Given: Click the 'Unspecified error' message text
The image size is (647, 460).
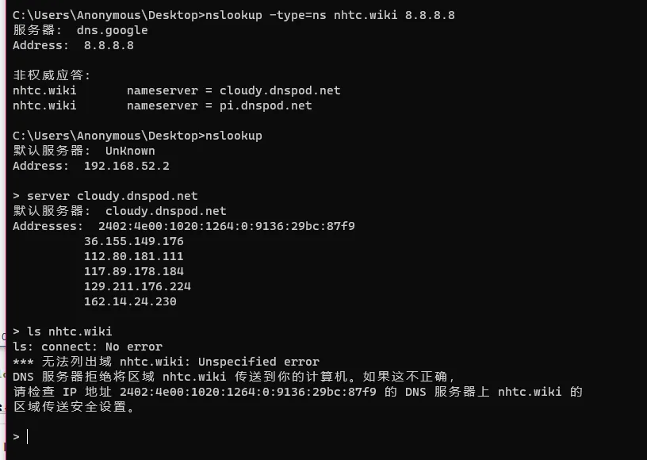Looking at the screenshot, I should [258, 362].
